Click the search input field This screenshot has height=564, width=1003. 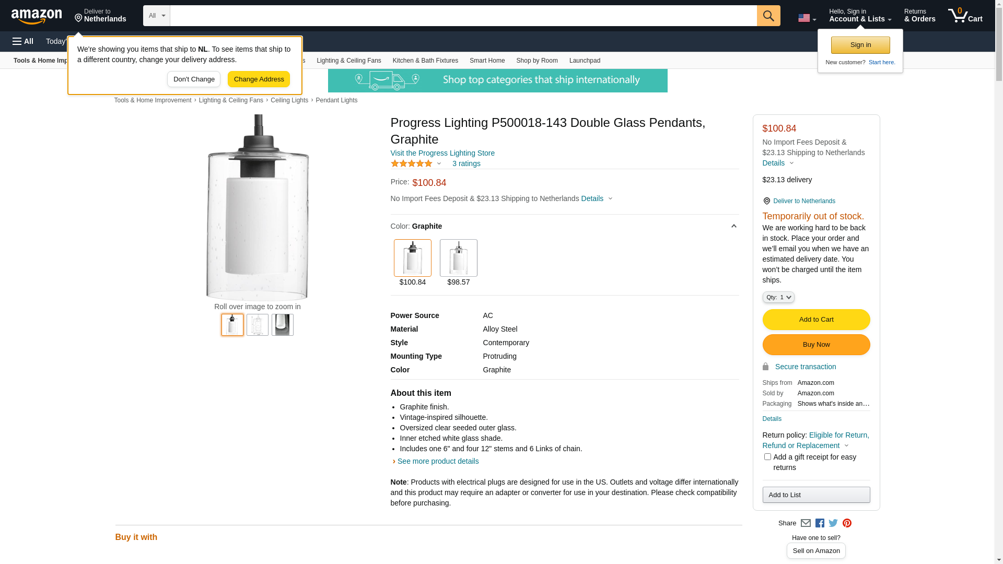pyautogui.click(x=463, y=16)
